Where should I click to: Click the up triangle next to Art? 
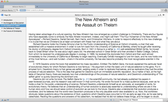[2, 100]
